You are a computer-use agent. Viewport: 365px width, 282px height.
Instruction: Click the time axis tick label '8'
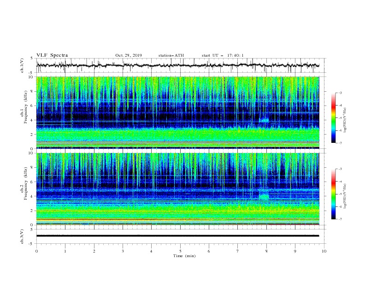(x=266, y=251)
